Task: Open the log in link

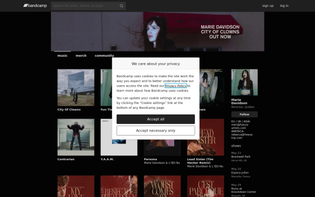Action: click(284, 6)
